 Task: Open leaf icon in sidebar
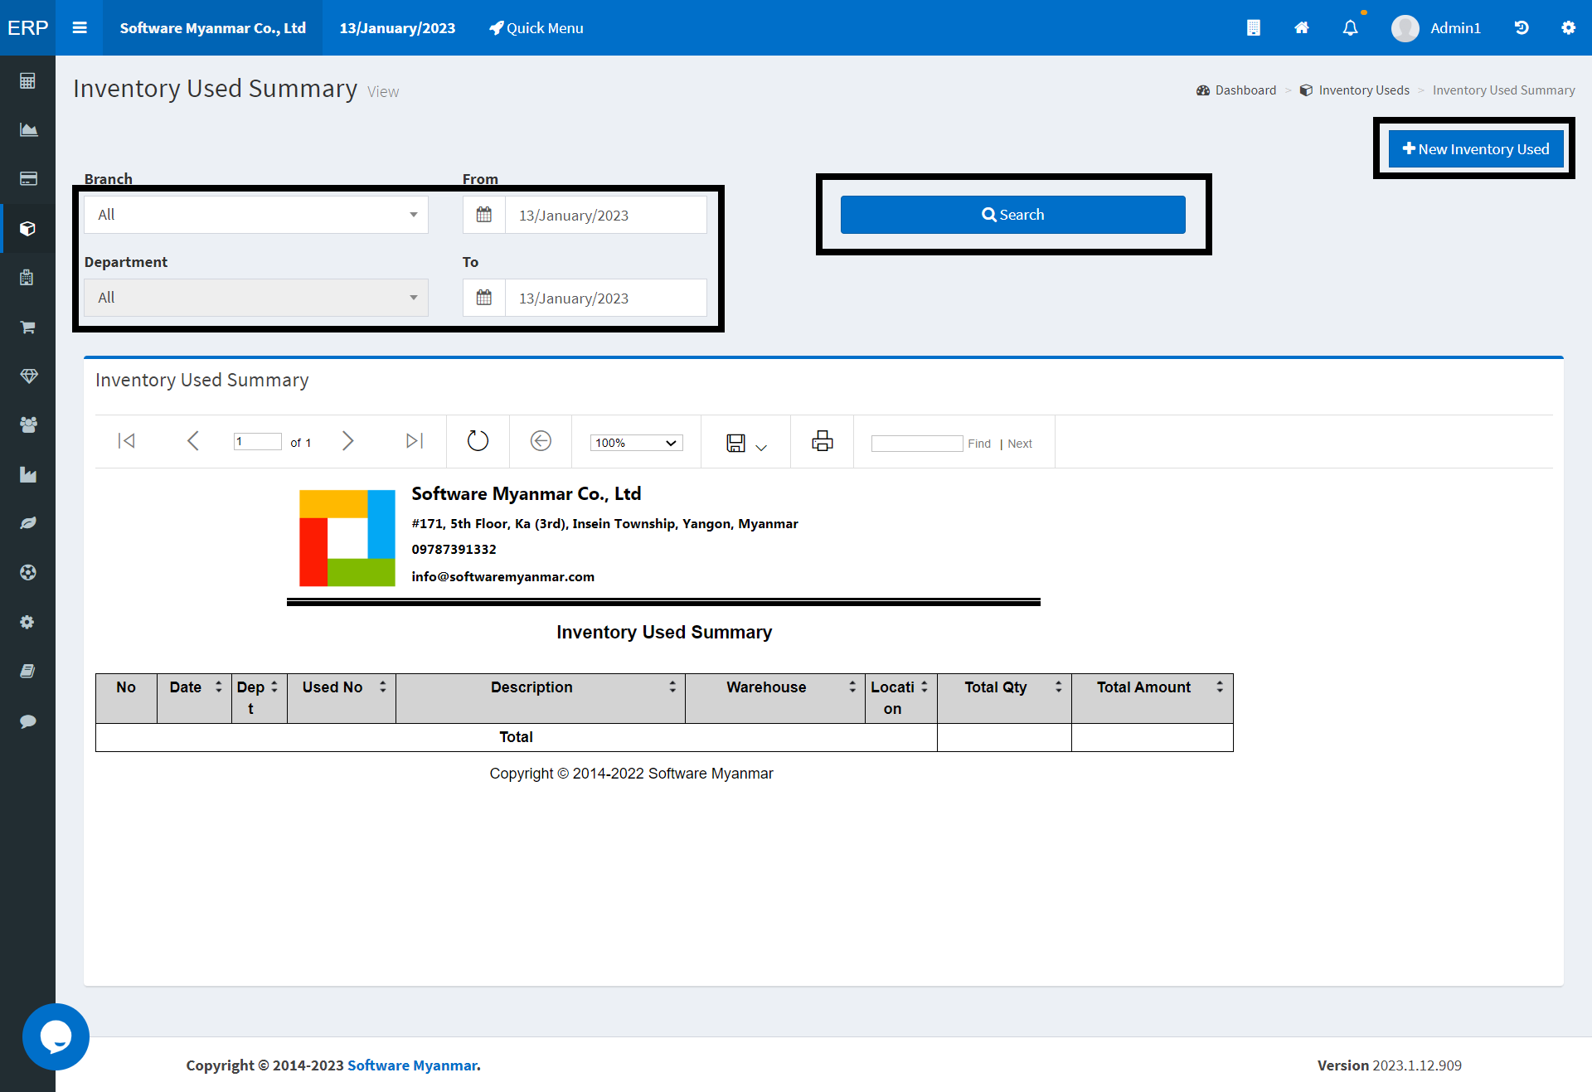point(27,523)
